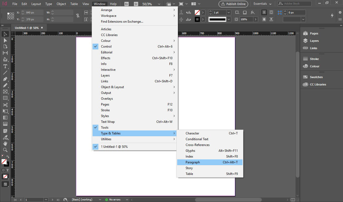Click the reference point locator grid
343x202 pixels.
pyautogui.click(x=11, y=16)
